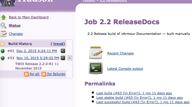Click RSS feed icon for failures

(x=44, y=74)
